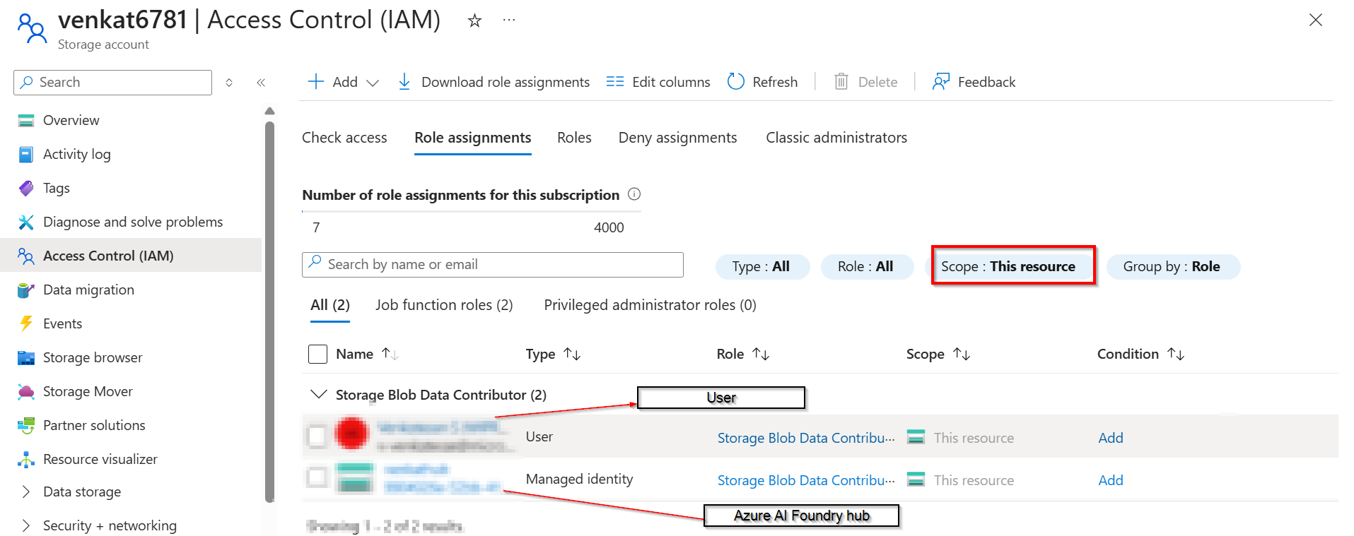Click the sidebar vertical scrollbar

tap(269, 311)
